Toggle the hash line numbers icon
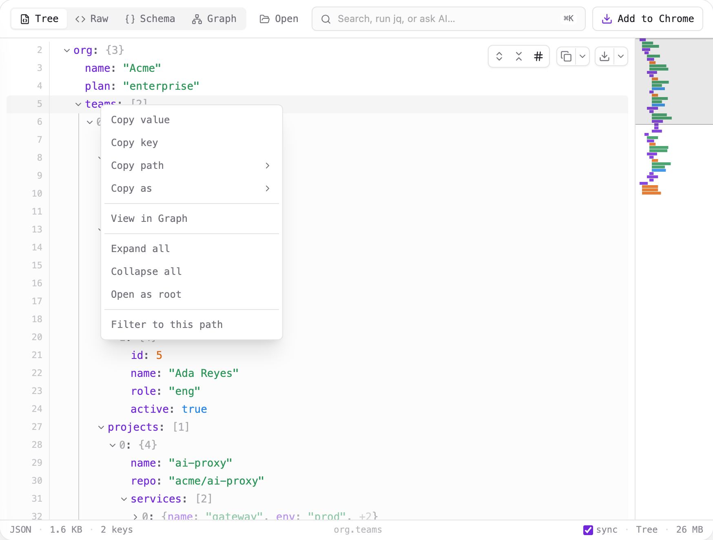Viewport: 713px width, 540px height. (x=538, y=56)
